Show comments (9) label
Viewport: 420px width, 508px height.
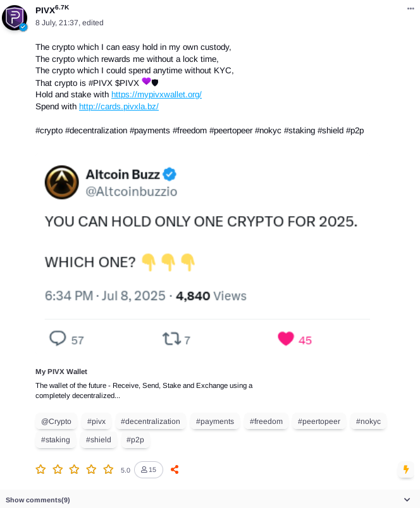(37, 500)
